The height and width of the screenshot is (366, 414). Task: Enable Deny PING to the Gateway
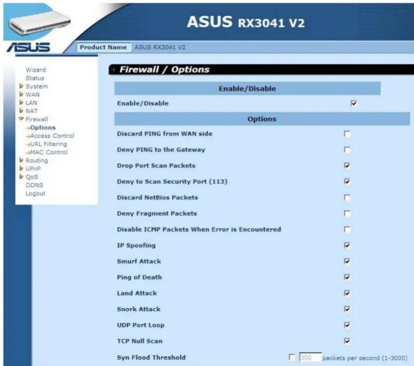347,150
